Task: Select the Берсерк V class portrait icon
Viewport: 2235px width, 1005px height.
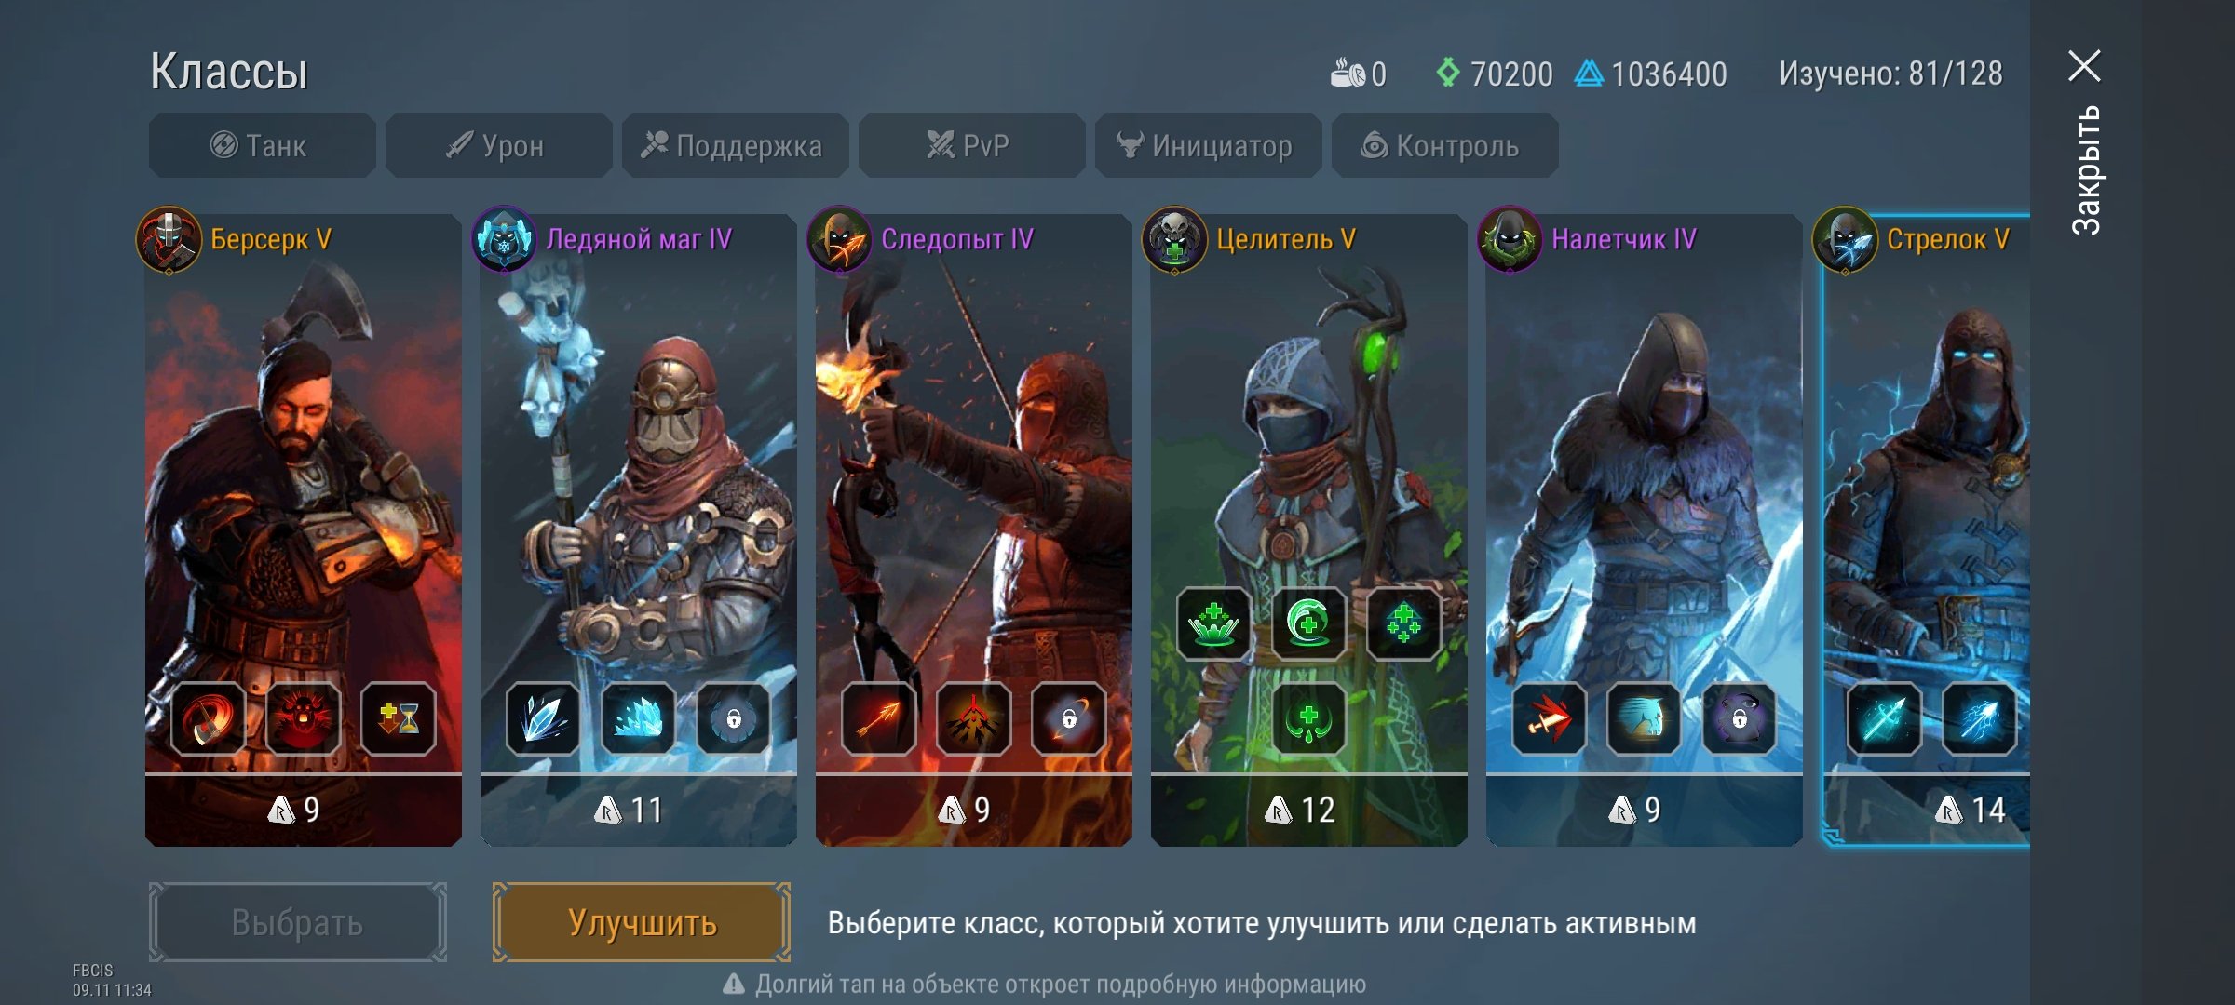Action: (x=169, y=240)
